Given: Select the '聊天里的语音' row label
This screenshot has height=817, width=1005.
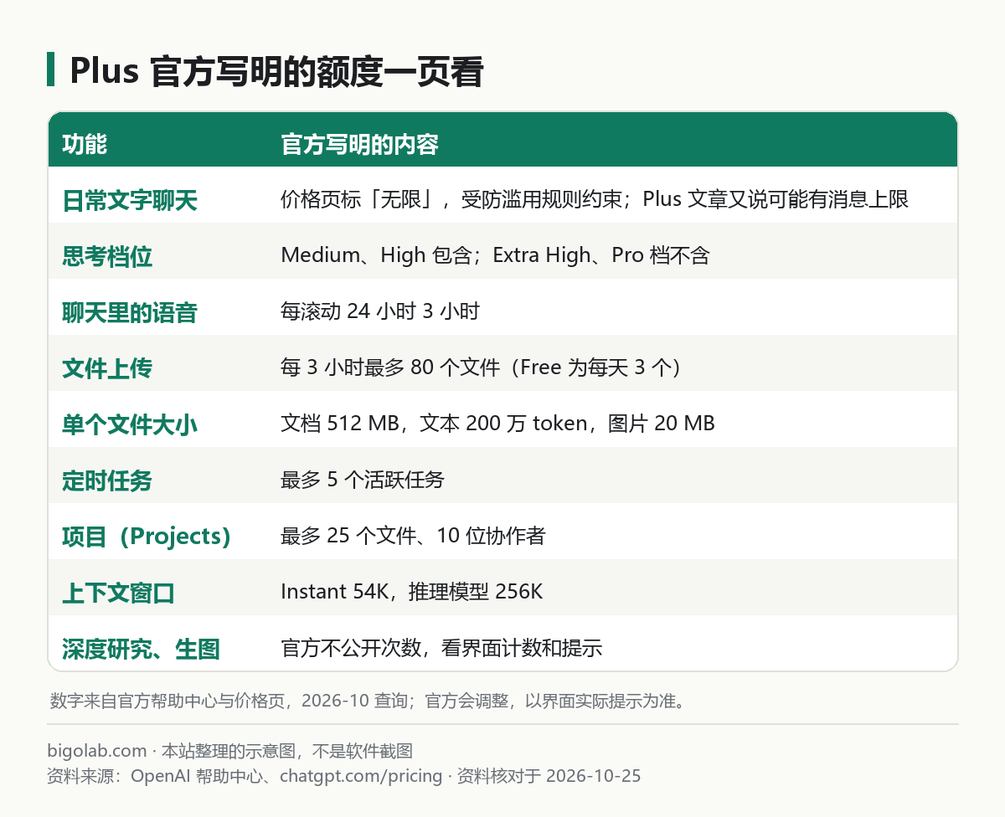Looking at the screenshot, I should [x=130, y=312].
